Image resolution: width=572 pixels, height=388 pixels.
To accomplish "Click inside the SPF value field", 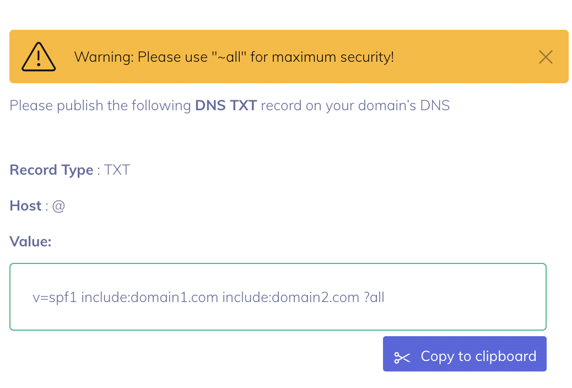I will [278, 297].
